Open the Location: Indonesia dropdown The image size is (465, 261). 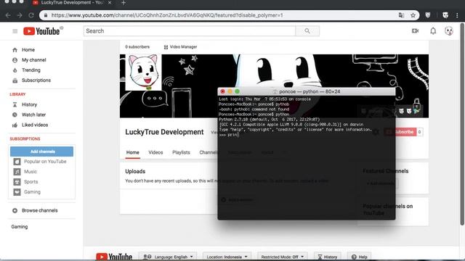(x=227, y=257)
